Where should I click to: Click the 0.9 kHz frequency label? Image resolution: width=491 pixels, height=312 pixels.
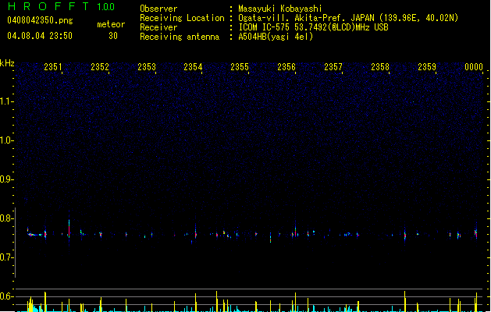click(6, 179)
